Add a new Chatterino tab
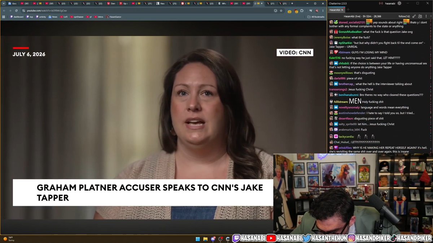Screen dimensions: 433x243 pos(348,9)
